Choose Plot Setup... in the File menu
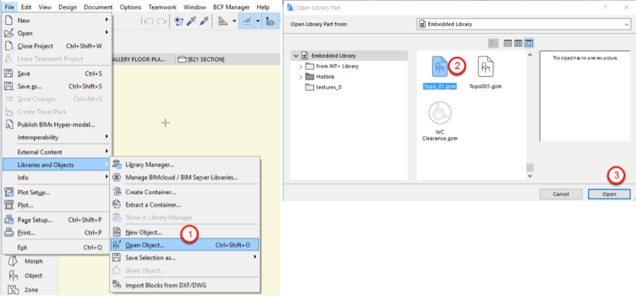Image resolution: width=636 pixels, height=296 pixels. (x=57, y=192)
